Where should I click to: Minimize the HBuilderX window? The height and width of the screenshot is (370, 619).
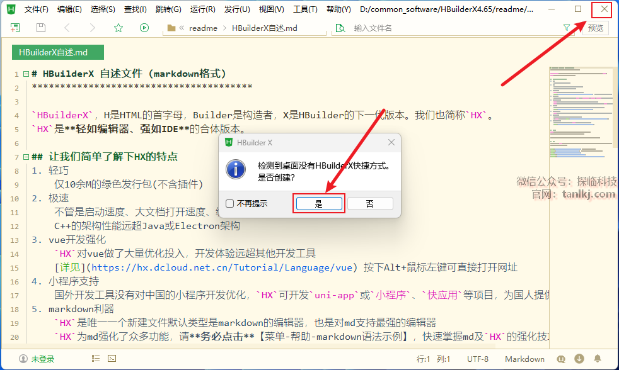tap(552, 9)
